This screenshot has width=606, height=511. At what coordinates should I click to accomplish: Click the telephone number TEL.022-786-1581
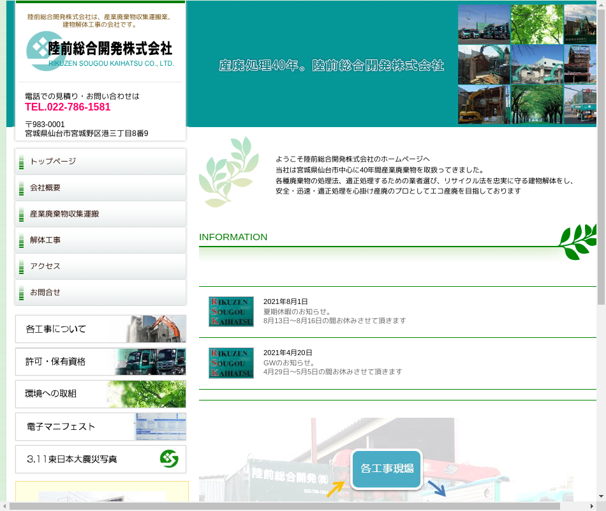(x=68, y=107)
